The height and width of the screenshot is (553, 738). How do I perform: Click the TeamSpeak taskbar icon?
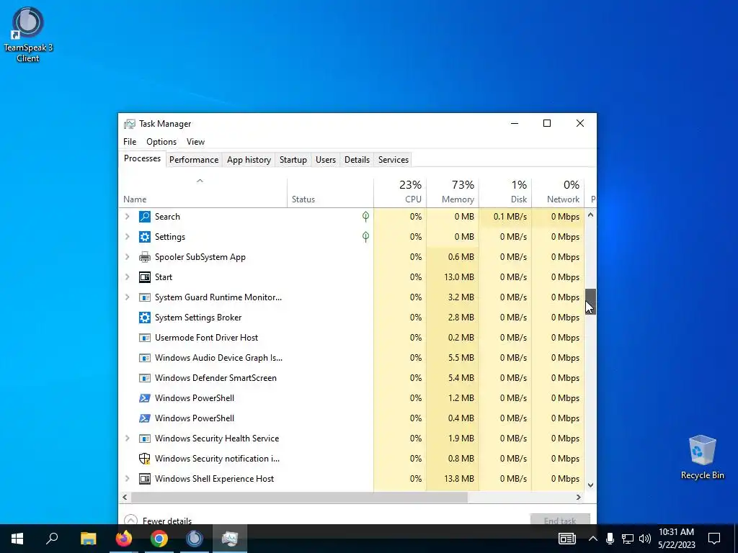[x=195, y=539]
